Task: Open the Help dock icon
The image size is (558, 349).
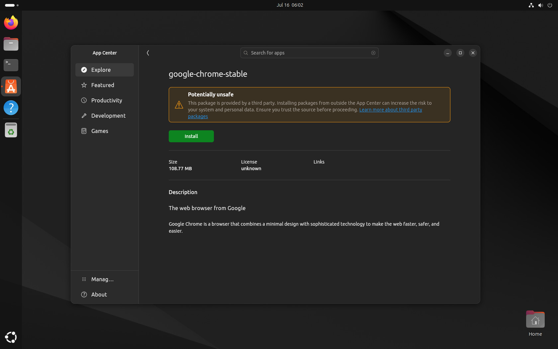Action: [x=11, y=108]
